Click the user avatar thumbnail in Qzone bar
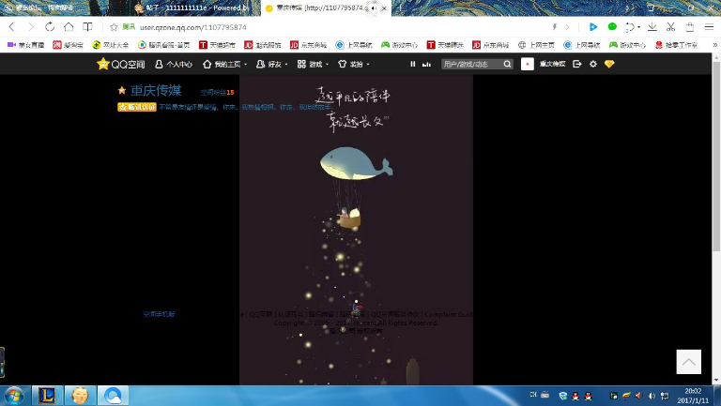 click(x=528, y=64)
